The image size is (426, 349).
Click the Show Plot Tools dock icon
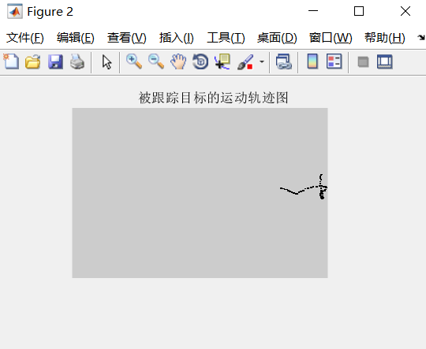click(x=385, y=61)
